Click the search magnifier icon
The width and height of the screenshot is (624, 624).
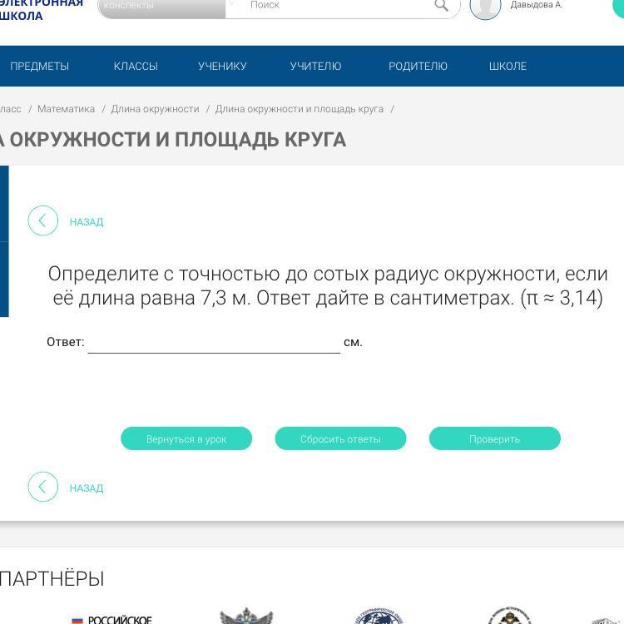pyautogui.click(x=441, y=6)
